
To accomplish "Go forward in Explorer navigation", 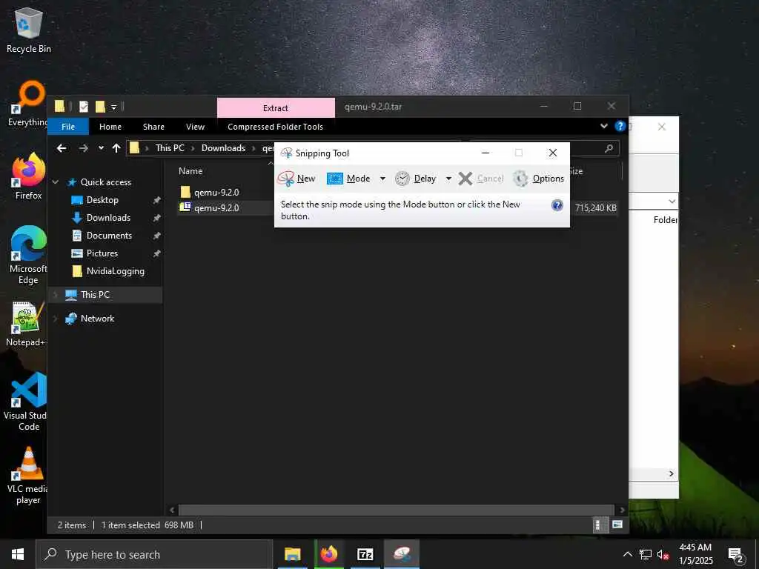I will (83, 148).
